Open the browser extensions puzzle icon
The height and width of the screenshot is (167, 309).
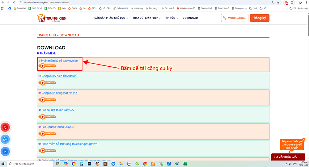coord(292,2)
